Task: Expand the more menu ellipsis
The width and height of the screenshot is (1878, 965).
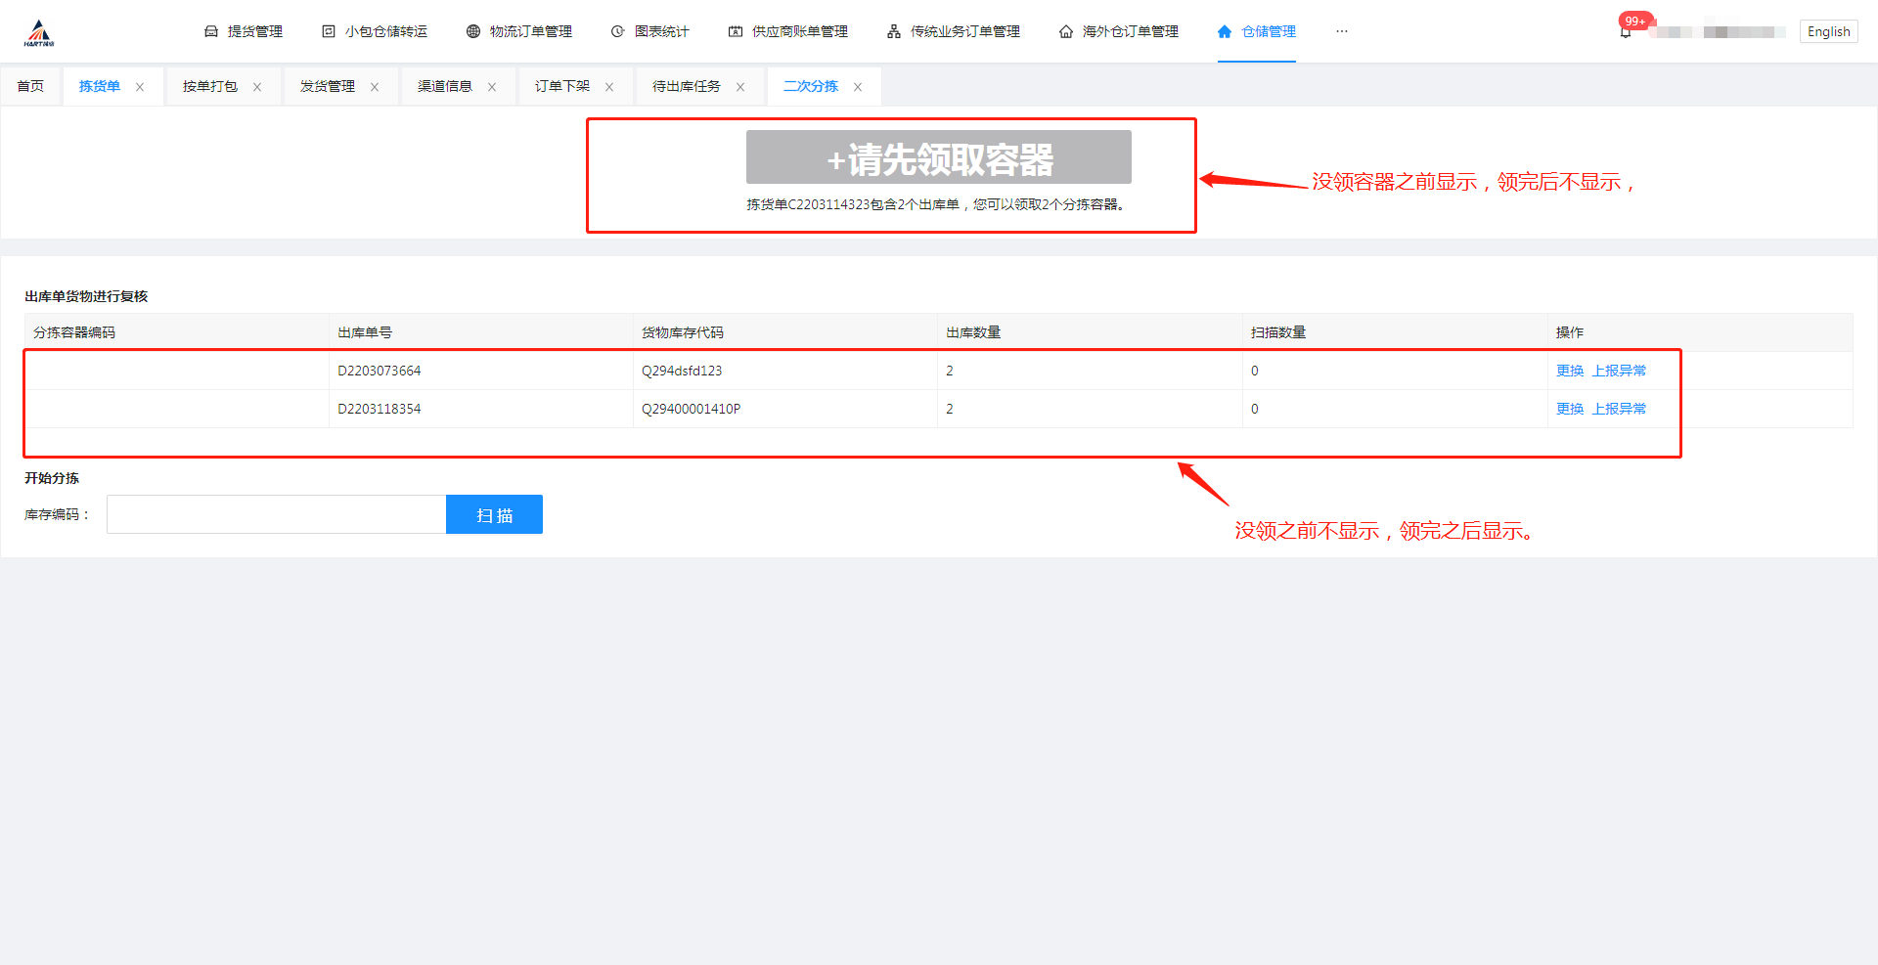Action: pos(1342,31)
